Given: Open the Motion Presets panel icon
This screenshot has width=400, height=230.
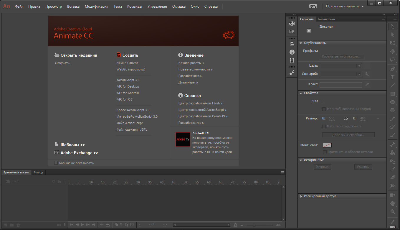Looking at the screenshot, I should click(292, 72).
